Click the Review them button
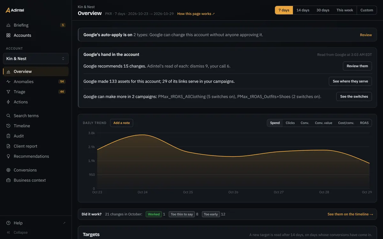 pyautogui.click(x=357, y=66)
